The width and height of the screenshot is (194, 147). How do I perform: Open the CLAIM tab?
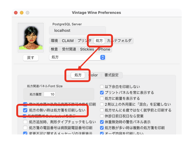tap(68, 40)
